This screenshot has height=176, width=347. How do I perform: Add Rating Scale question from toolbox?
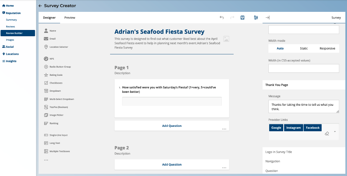[x=56, y=75]
